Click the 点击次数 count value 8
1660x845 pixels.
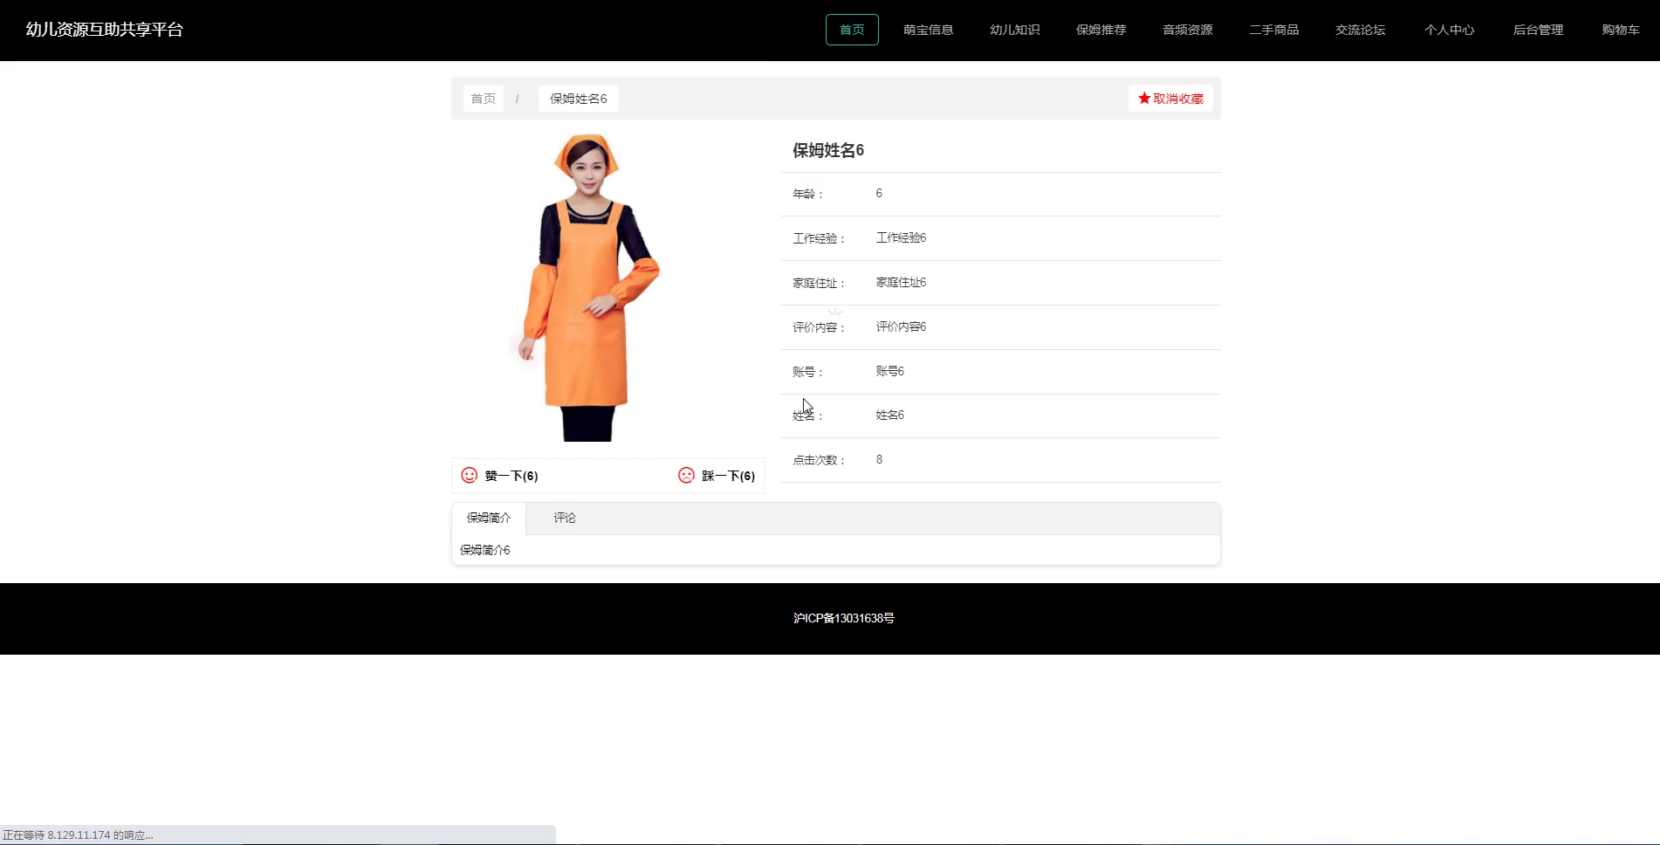coord(879,459)
